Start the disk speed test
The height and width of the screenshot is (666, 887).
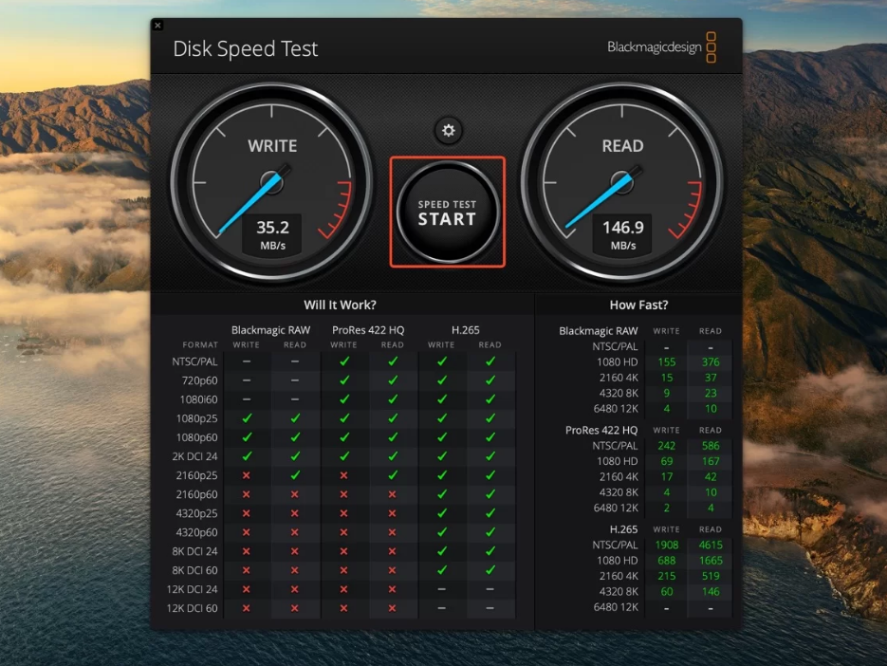(x=447, y=213)
